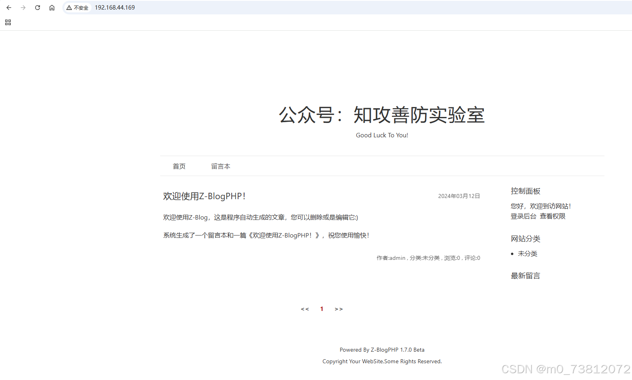This screenshot has width=632, height=380.
Task: Click the paragraph starting 系统生成了一个留言本
Action: coord(266,235)
